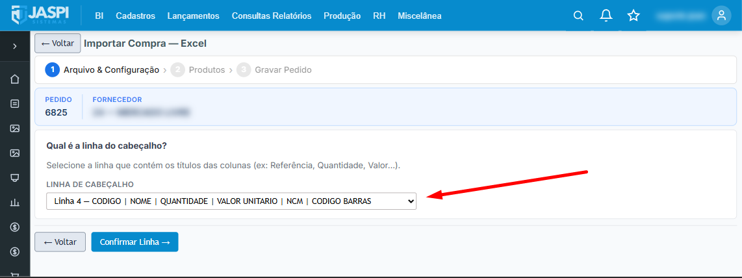The image size is (742, 278).
Task: Click the first image icon in sidebar
Action: pyautogui.click(x=15, y=128)
